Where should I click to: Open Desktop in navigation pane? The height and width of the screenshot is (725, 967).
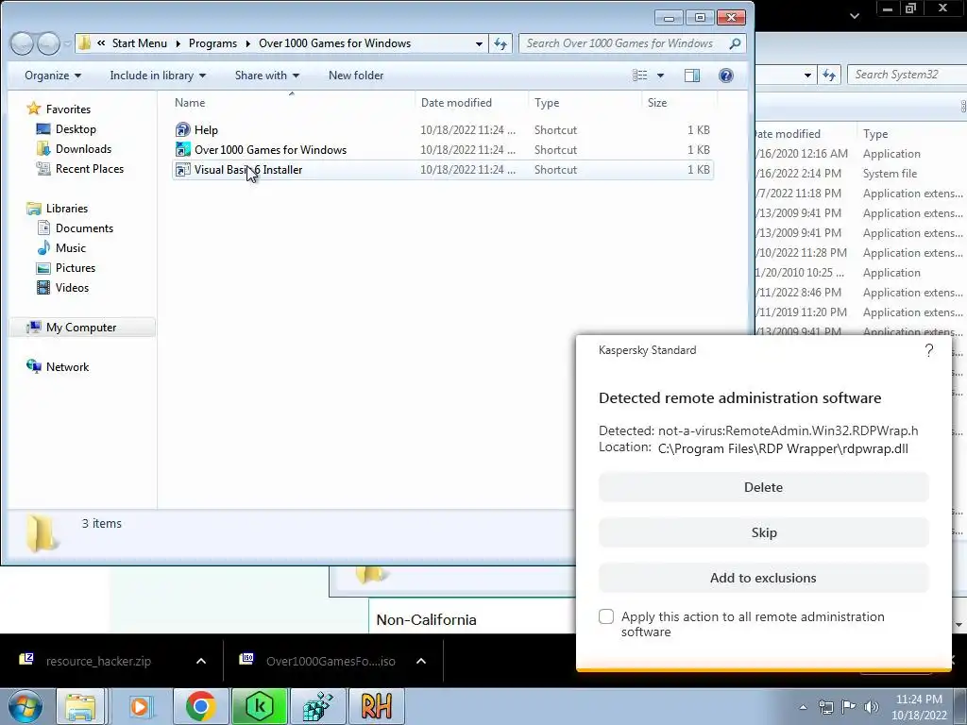[x=66, y=128]
